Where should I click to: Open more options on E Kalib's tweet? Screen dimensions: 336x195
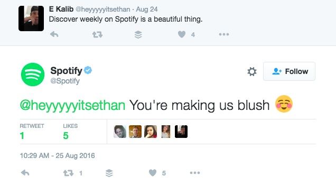click(224, 34)
